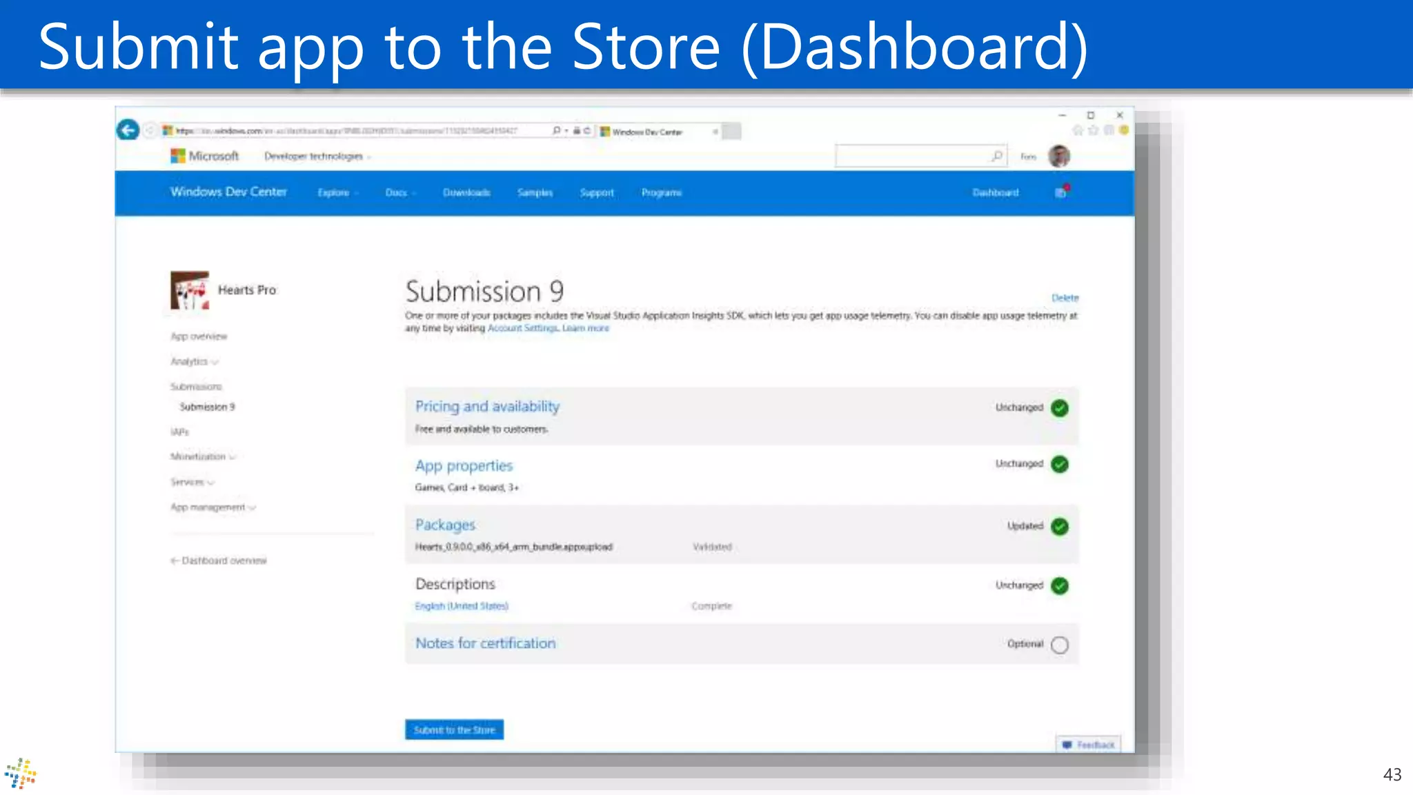Click the 'Games, Card + board, 3+' text

point(466,487)
